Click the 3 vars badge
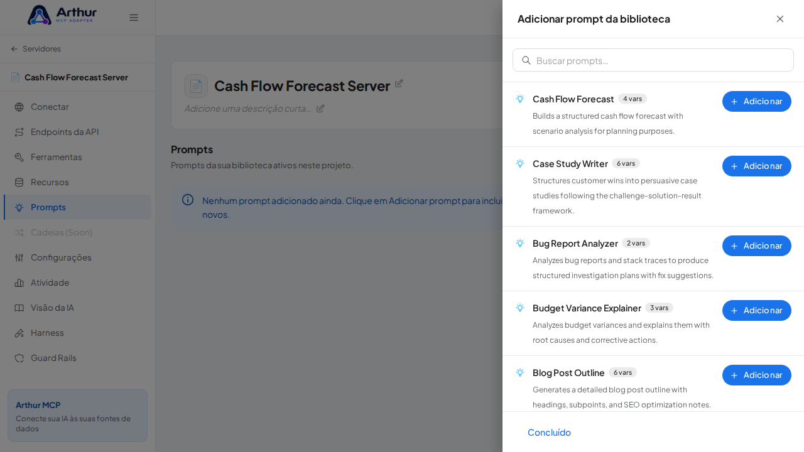 point(659,308)
